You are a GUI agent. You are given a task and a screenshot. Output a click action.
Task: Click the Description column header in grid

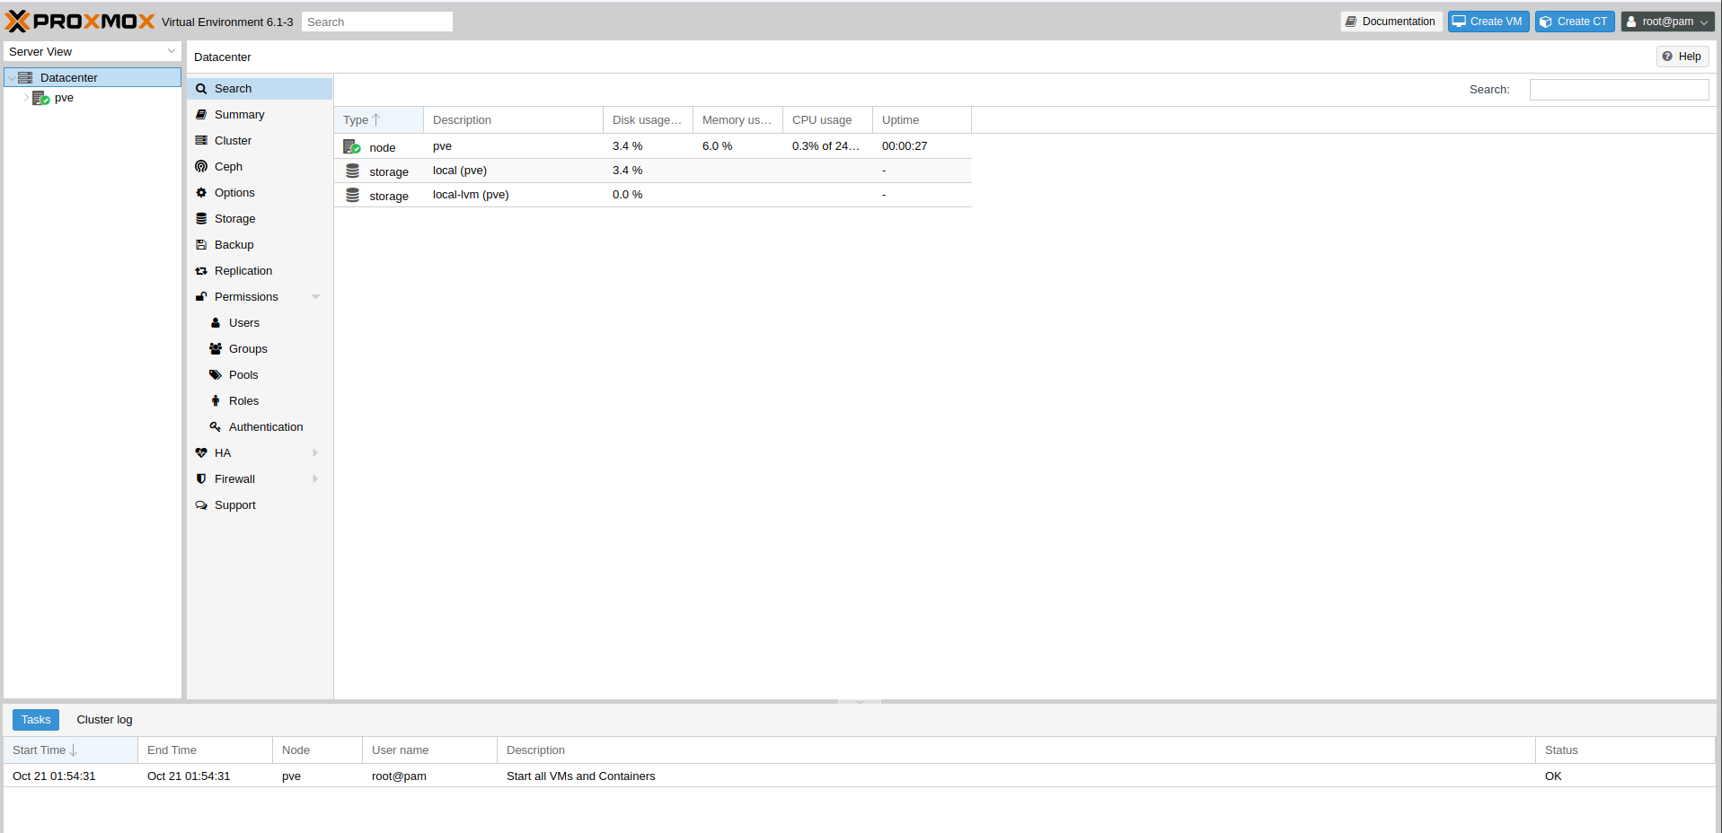(x=514, y=120)
